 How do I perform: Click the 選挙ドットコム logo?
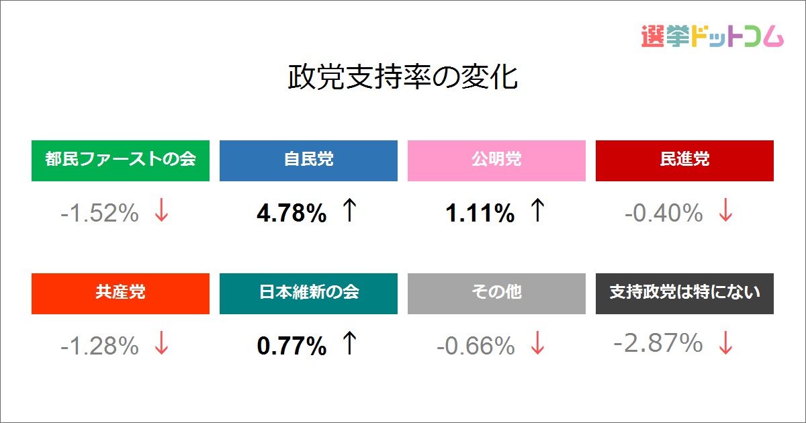pyautogui.click(x=712, y=36)
